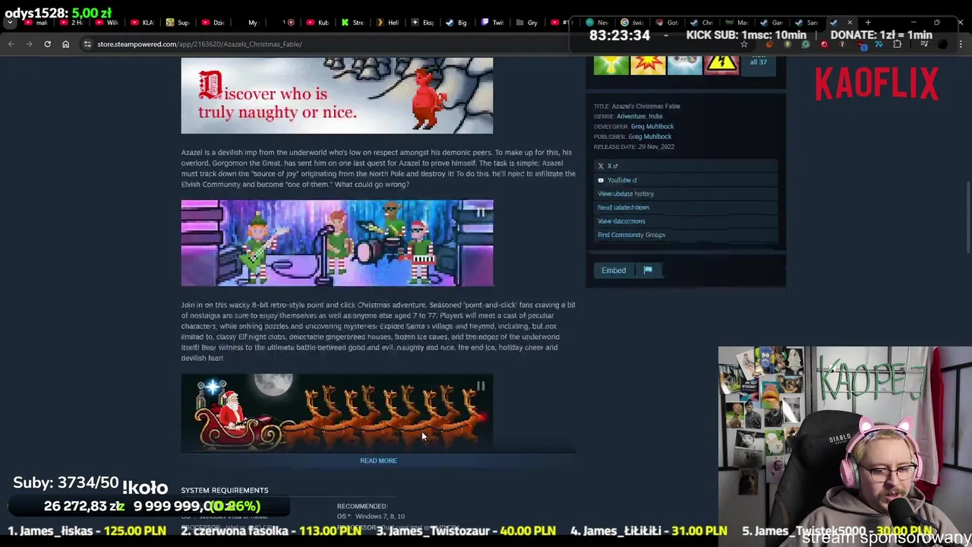Switch to the 'Gry' browser tab
The height and width of the screenshot is (547, 972).
click(528, 22)
